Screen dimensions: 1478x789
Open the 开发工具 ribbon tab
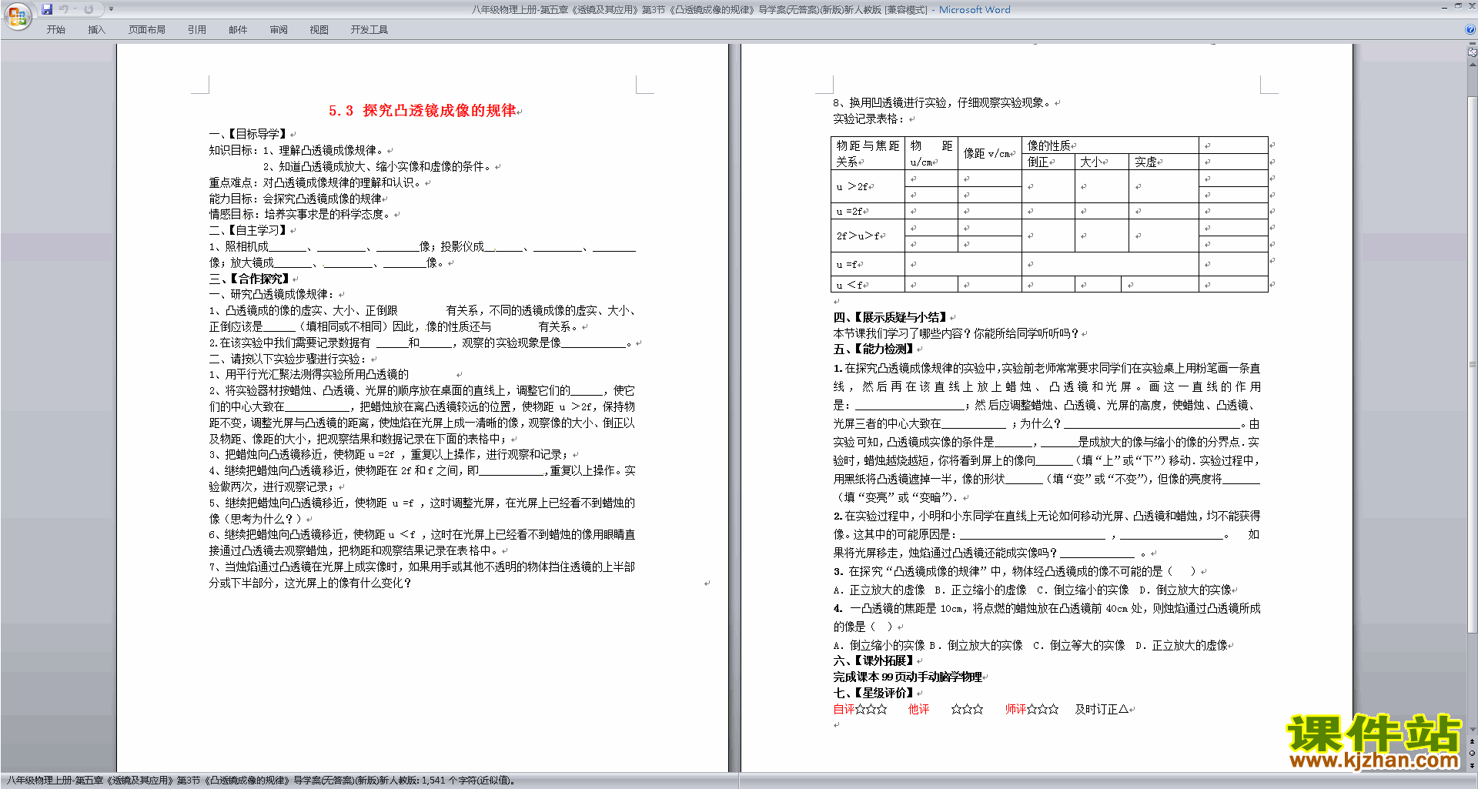click(x=369, y=30)
